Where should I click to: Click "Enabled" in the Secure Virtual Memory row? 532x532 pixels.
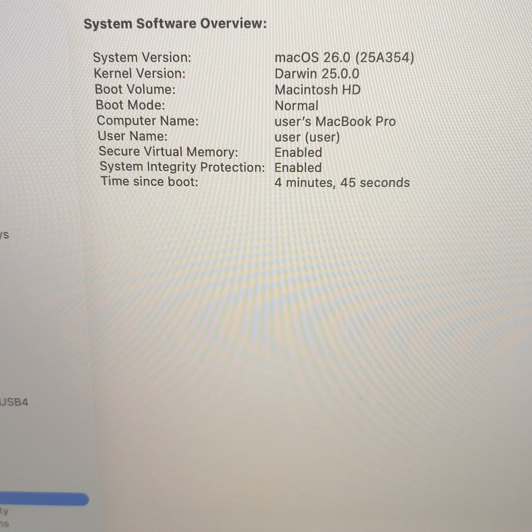pos(298,152)
